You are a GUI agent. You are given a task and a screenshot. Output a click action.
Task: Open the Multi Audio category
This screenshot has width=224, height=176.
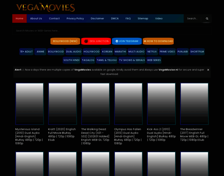point(136,52)
